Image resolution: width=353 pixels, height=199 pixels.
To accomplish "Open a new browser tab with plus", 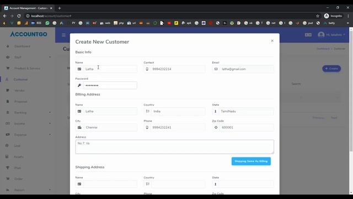I will 60,8.
